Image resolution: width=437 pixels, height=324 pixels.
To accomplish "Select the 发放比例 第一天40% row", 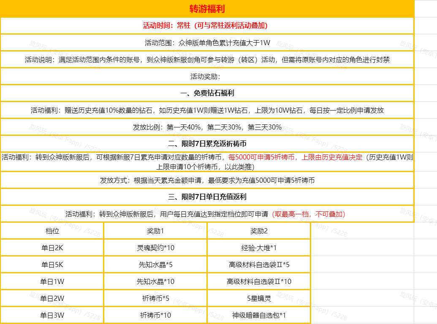I will pos(207,127).
